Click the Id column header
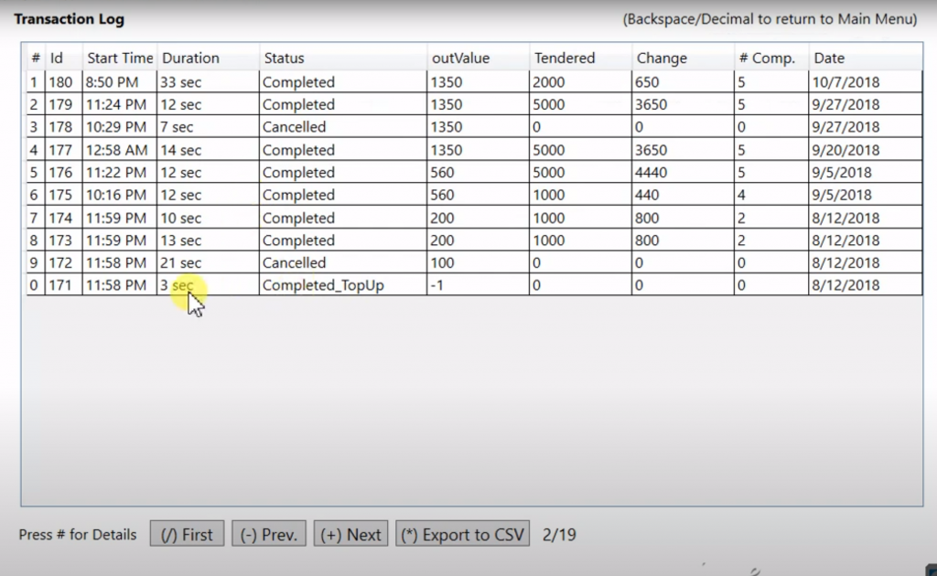 pyautogui.click(x=57, y=58)
